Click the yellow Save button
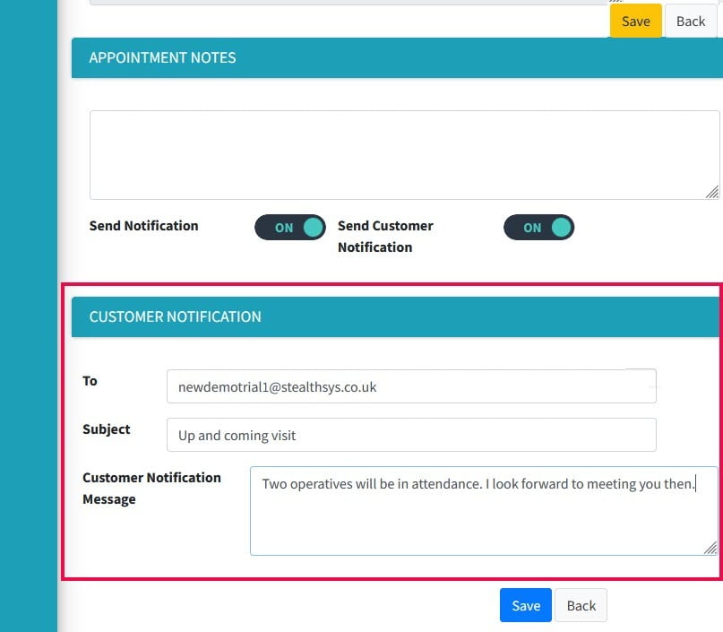This screenshot has width=723, height=632. click(x=635, y=22)
